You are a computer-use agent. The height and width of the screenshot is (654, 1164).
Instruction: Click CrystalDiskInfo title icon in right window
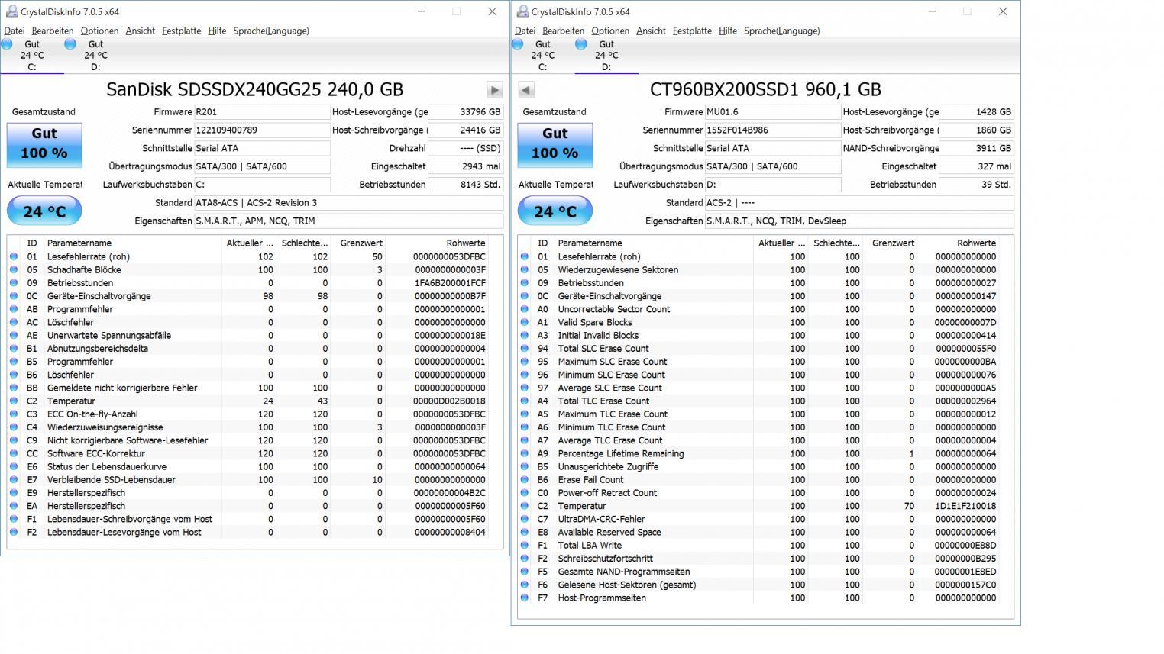pyautogui.click(x=522, y=11)
